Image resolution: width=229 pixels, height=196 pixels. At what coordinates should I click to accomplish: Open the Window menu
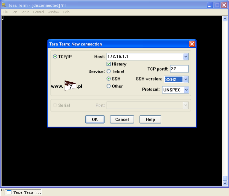tap(54, 12)
